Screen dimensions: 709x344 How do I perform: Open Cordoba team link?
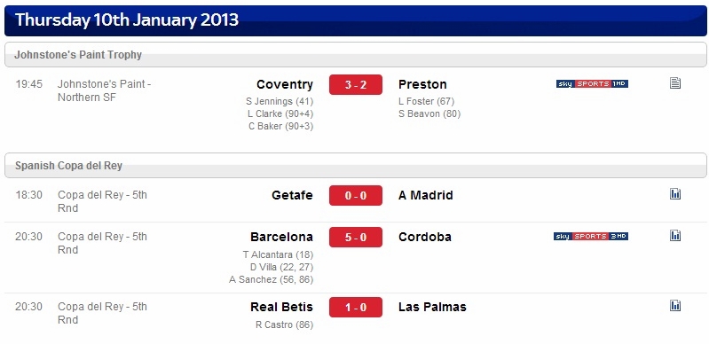pos(424,237)
